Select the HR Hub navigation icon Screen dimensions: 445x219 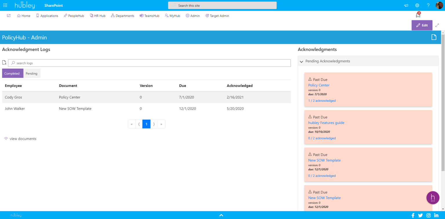coord(92,16)
